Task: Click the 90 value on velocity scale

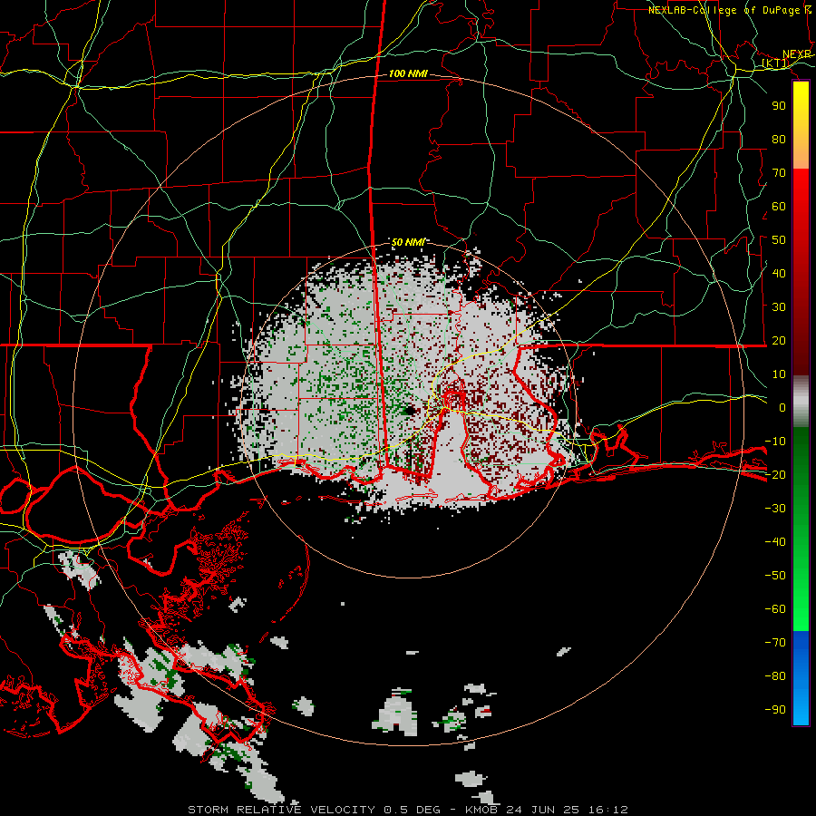Action: click(x=779, y=106)
